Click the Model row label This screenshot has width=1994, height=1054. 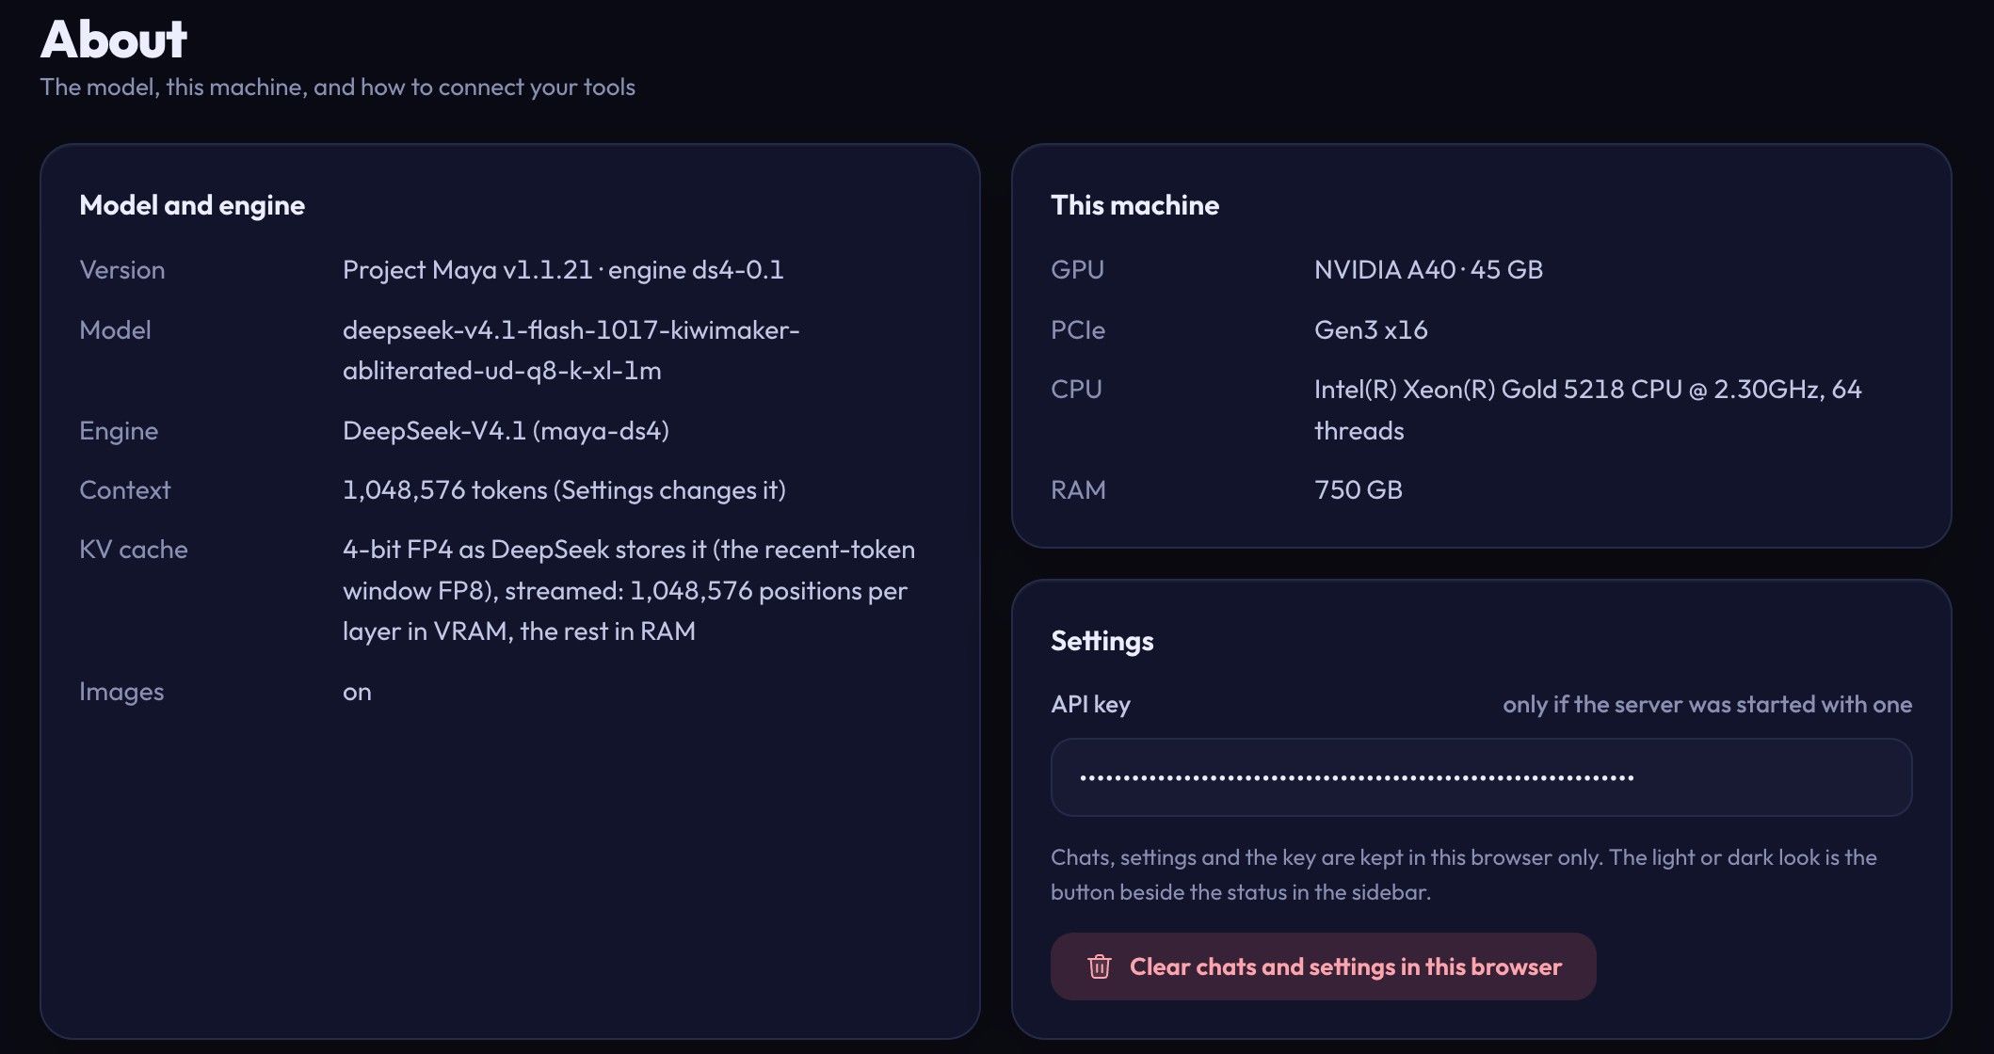pyautogui.click(x=115, y=330)
